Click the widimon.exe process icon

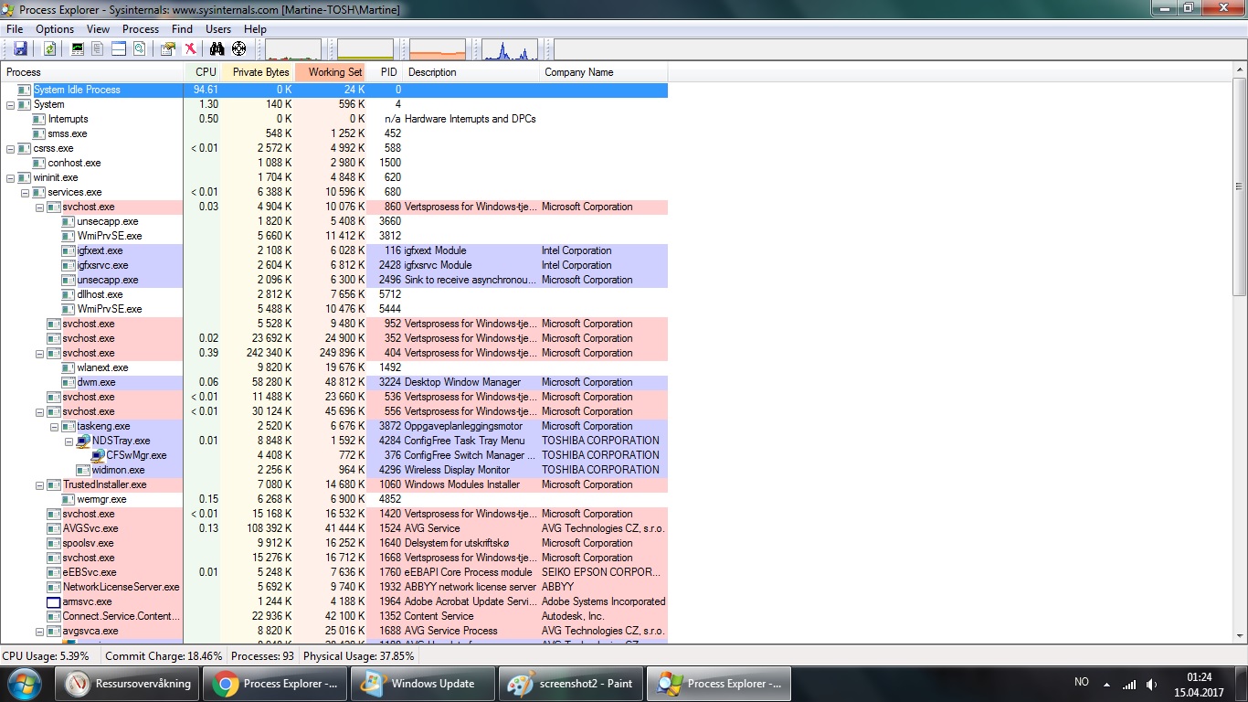point(83,470)
